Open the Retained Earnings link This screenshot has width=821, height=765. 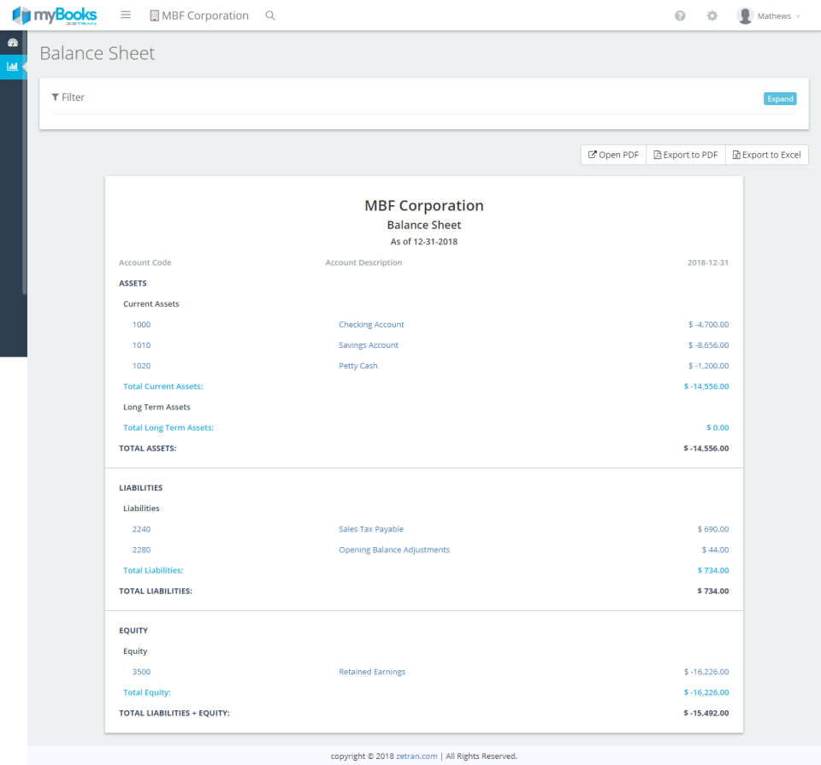point(372,672)
